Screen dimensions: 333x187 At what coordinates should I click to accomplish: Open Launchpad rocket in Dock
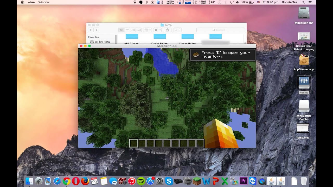(39, 181)
